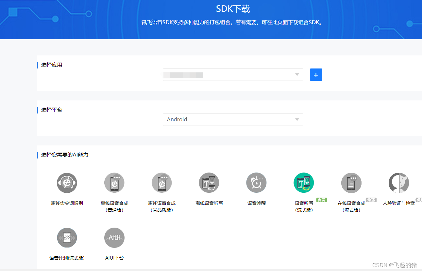The image size is (422, 271).
Task: Select the 离线语音合成(普通版) icon
Action: [x=114, y=183]
